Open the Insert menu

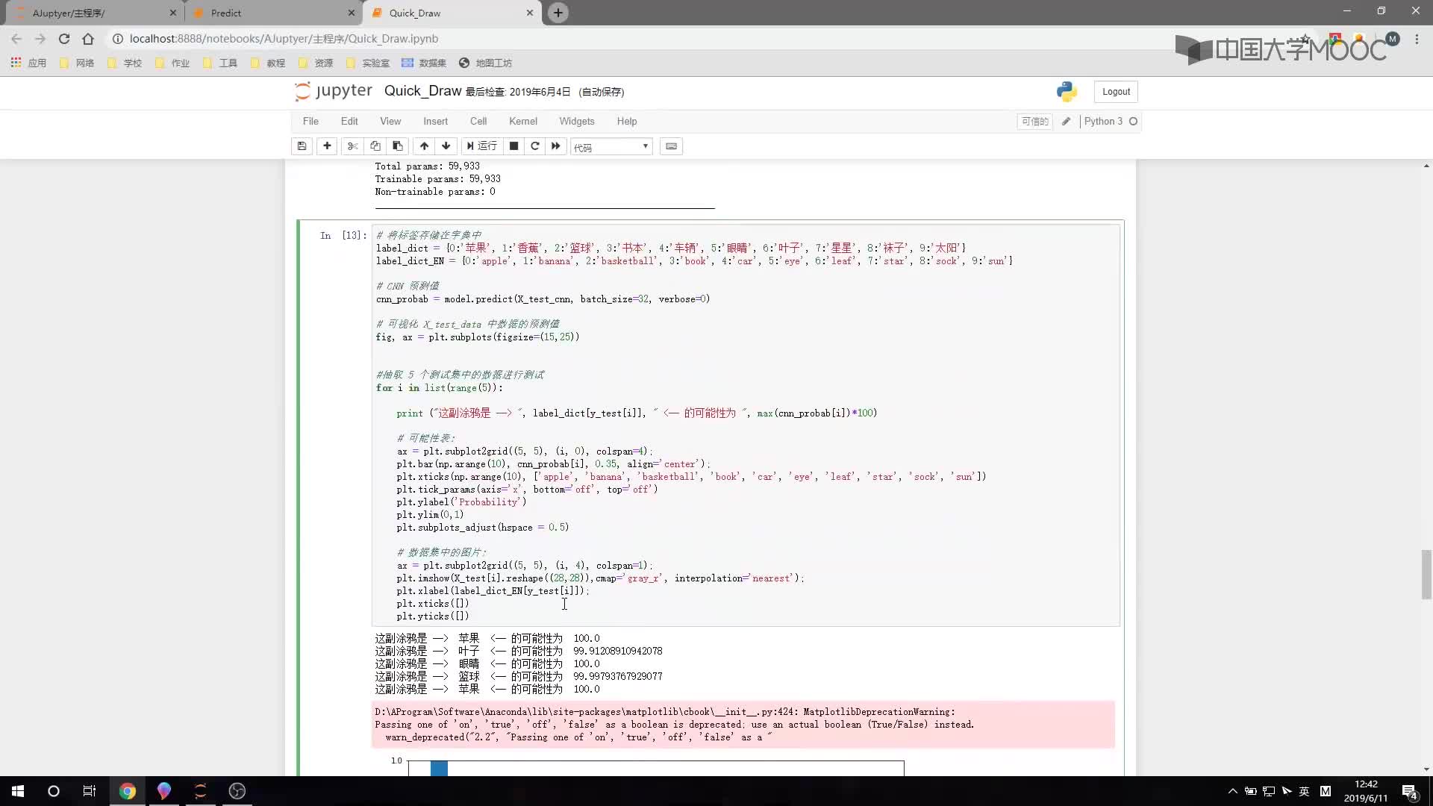pos(435,122)
